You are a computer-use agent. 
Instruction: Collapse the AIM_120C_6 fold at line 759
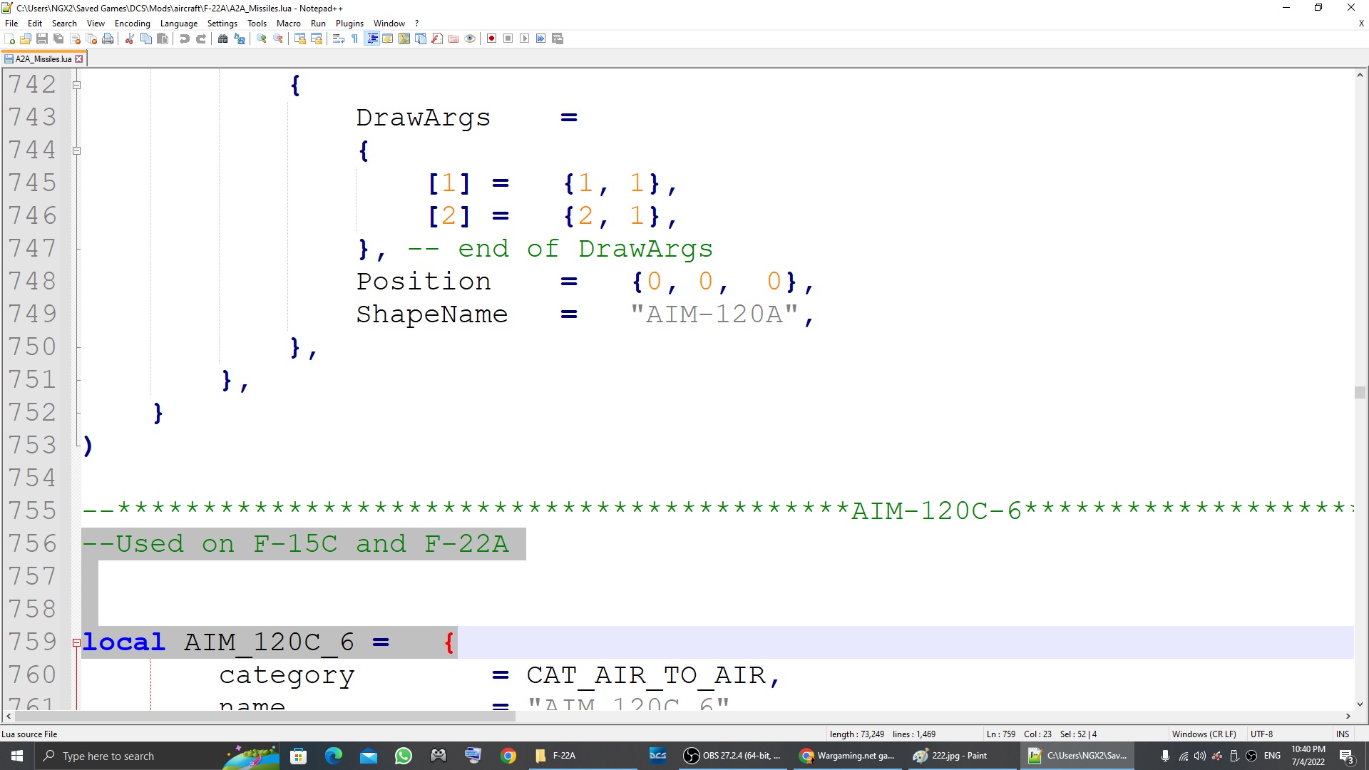point(76,643)
